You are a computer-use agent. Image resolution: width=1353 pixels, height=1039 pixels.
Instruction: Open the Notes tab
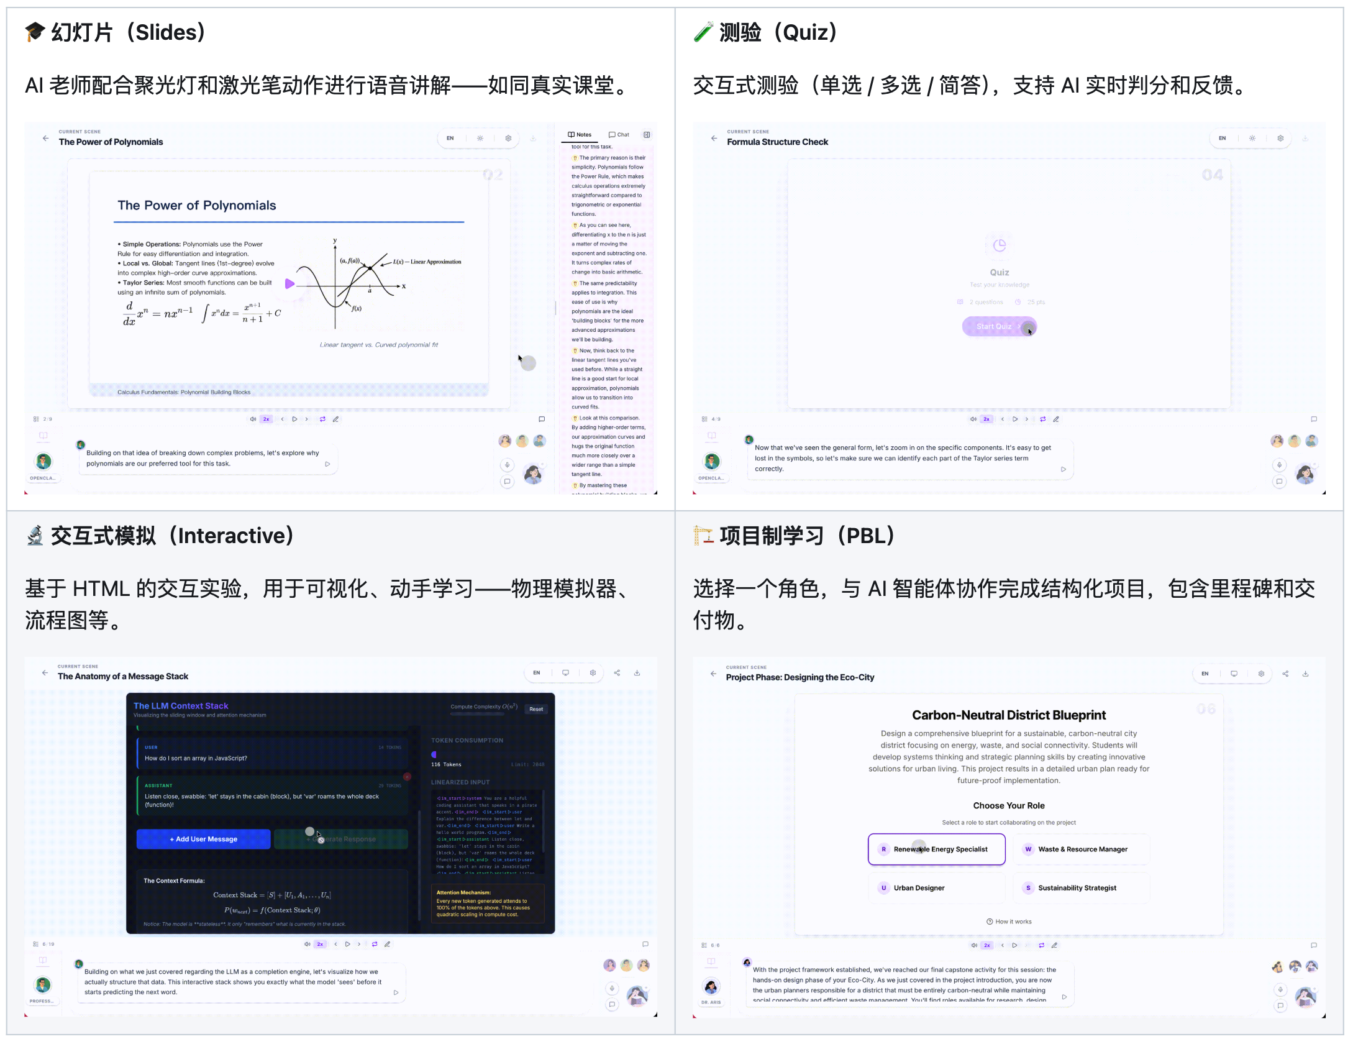coord(579,134)
